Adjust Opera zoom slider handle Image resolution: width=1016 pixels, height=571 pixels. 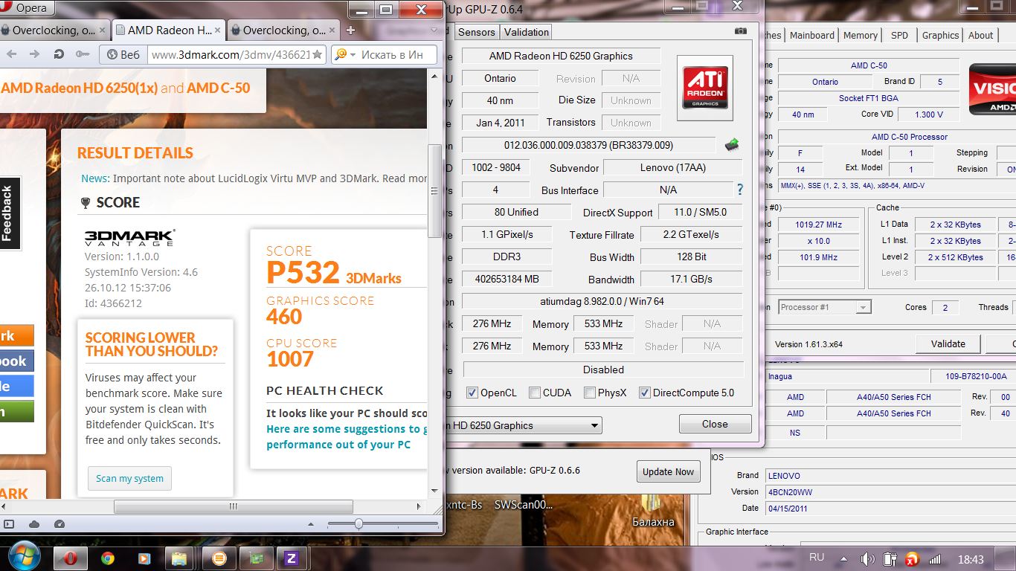359,524
